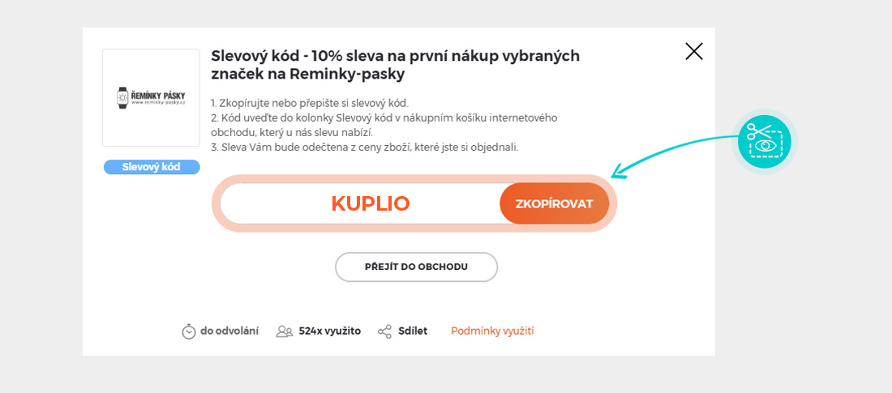Select the KUPLIO code text
This screenshot has width=892, height=393.
371,203
